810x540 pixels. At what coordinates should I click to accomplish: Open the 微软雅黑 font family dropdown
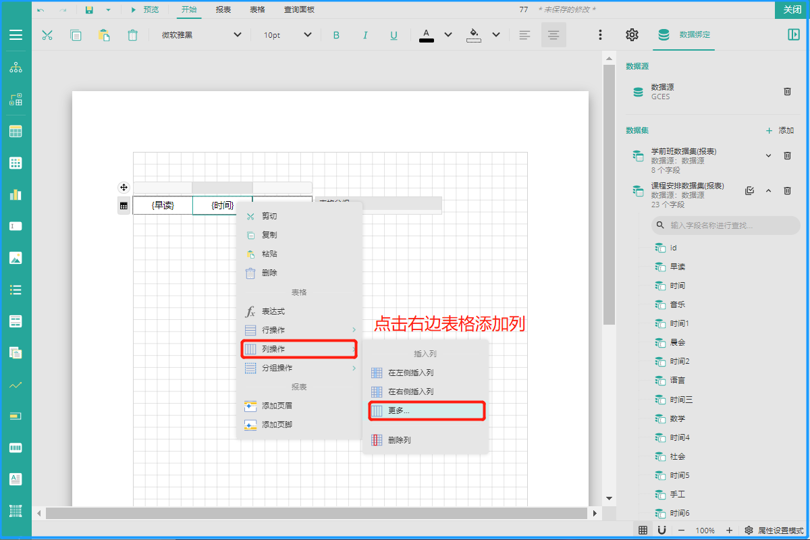pyautogui.click(x=201, y=35)
